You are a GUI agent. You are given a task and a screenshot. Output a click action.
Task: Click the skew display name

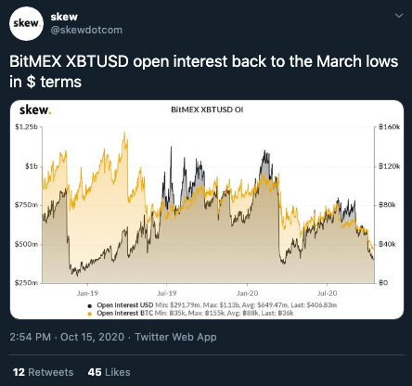64,17
